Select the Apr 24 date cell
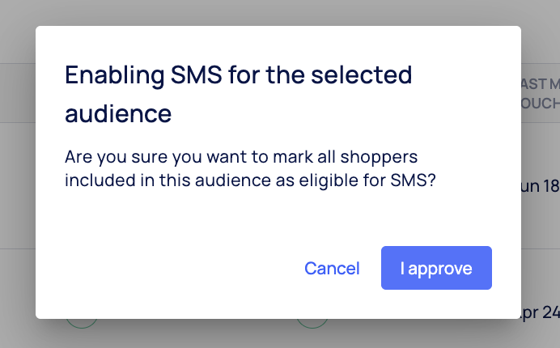560x348 pixels. [x=541, y=312]
